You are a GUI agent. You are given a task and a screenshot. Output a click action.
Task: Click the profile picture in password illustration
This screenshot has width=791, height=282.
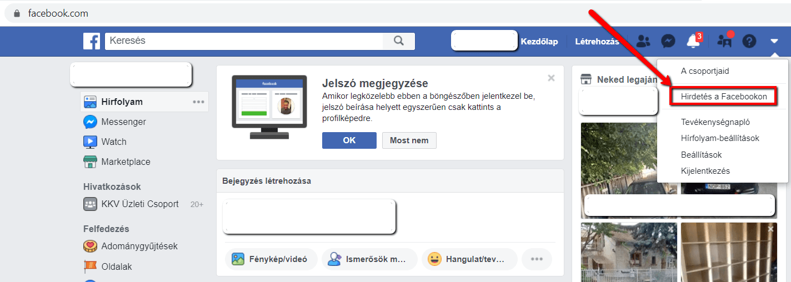tap(286, 105)
